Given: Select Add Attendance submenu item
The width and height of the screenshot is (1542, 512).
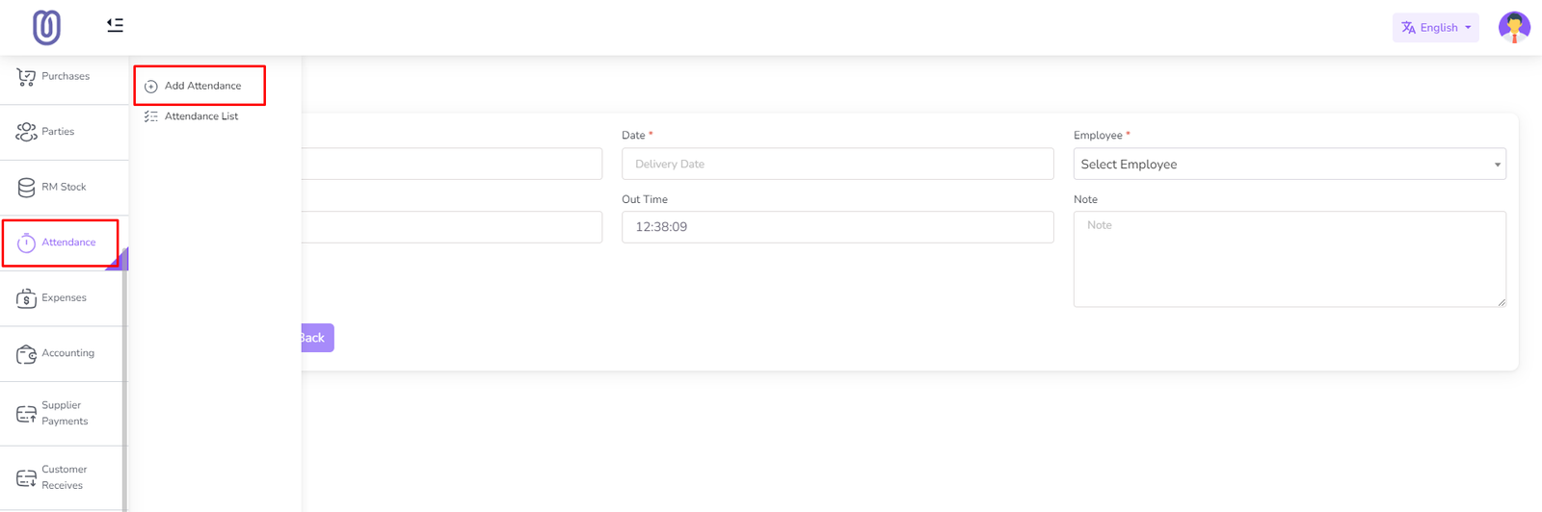Looking at the screenshot, I should (201, 86).
